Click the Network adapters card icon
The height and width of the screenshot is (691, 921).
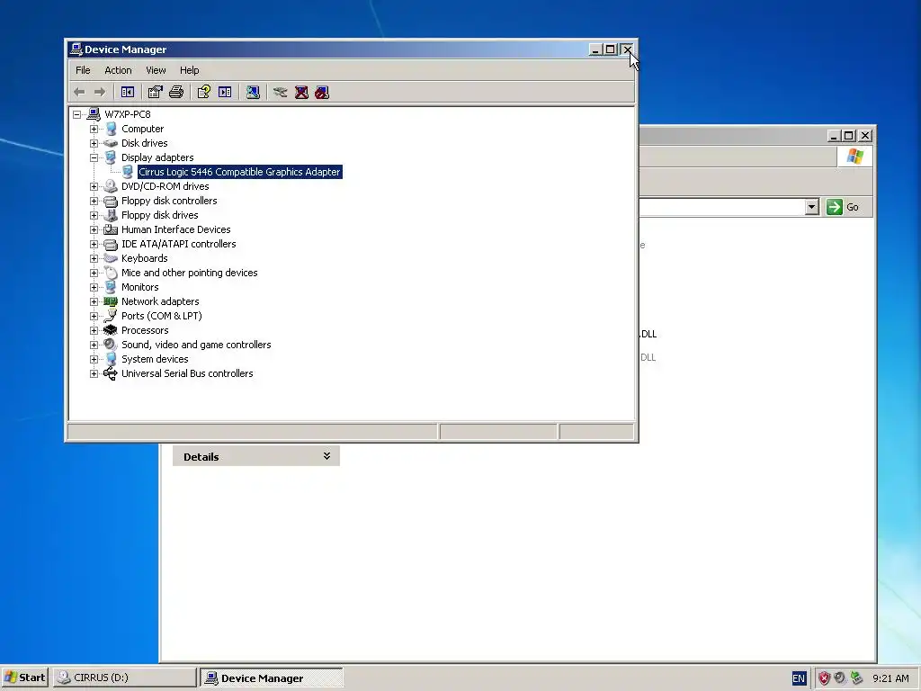[111, 301]
